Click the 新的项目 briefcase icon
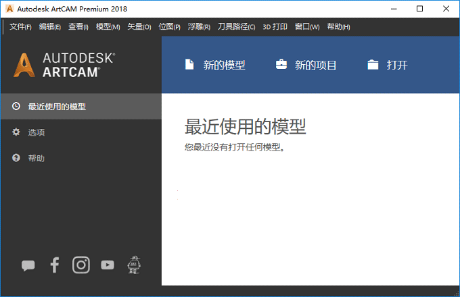The width and height of the screenshot is (460, 297). coord(281,64)
